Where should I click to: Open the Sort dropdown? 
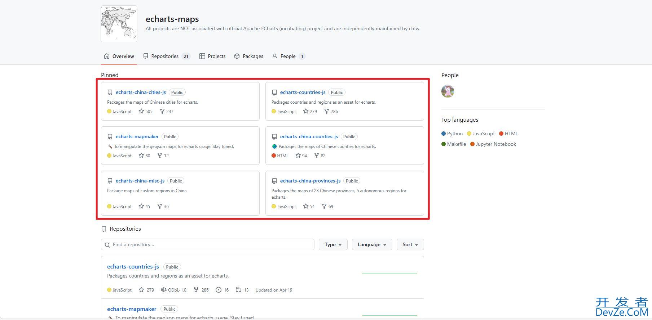pos(410,244)
